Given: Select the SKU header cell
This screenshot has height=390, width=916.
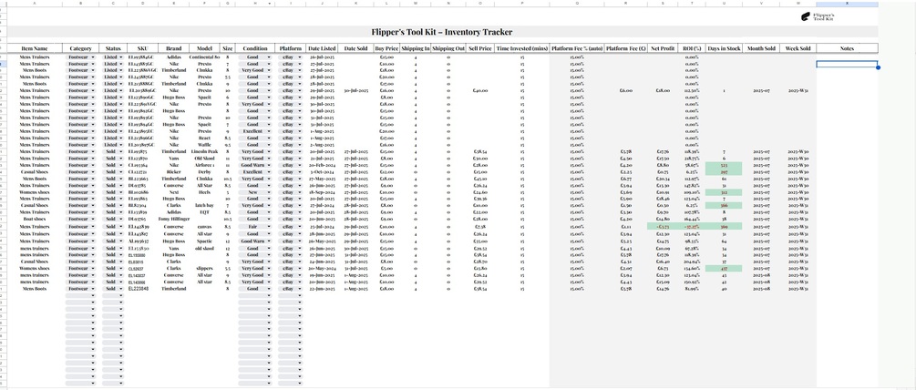Looking at the screenshot, I should click(x=142, y=48).
